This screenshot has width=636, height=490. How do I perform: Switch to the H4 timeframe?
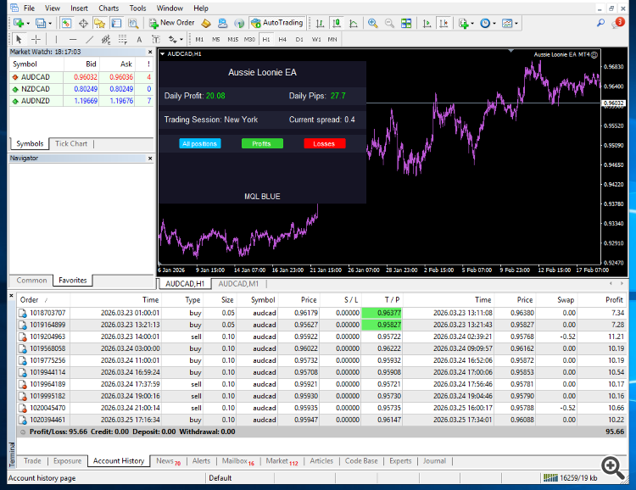tap(282, 39)
